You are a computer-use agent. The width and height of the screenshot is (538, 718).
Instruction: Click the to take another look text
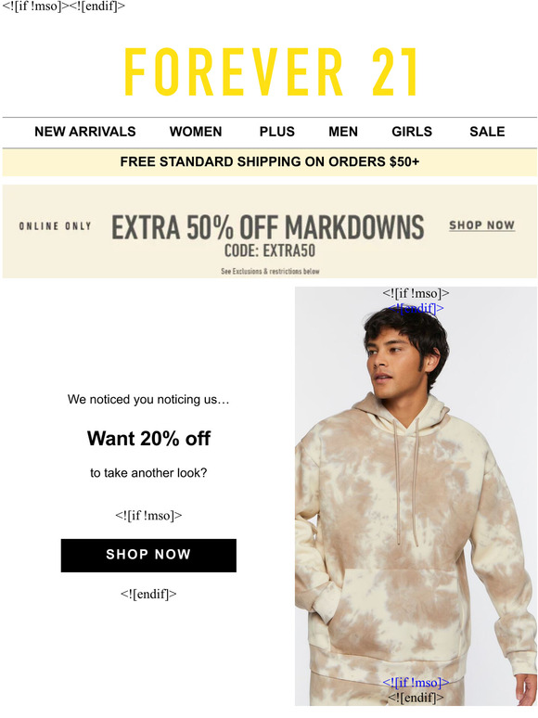148,472
